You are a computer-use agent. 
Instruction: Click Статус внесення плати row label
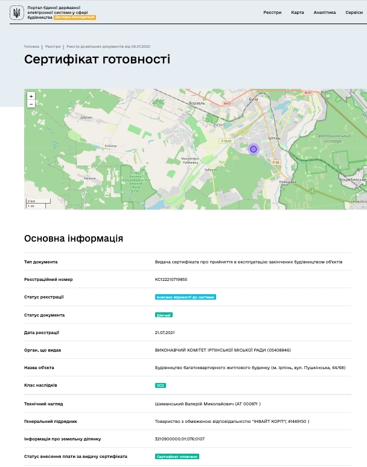(75, 456)
